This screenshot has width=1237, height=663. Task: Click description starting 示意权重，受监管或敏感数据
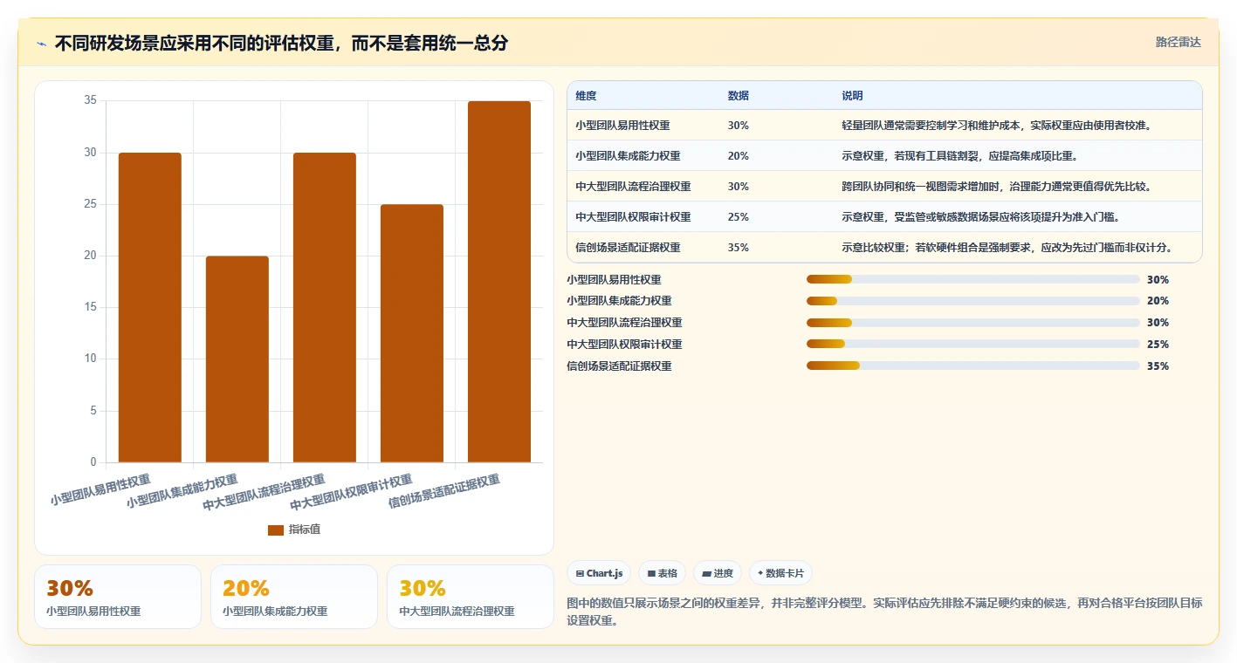pos(980,217)
